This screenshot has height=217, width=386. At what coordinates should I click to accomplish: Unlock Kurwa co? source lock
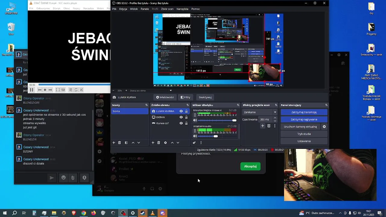[186, 123]
